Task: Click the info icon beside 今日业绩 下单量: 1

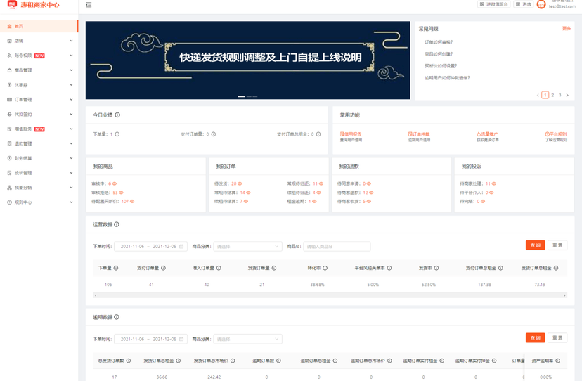Action: pyautogui.click(x=117, y=134)
